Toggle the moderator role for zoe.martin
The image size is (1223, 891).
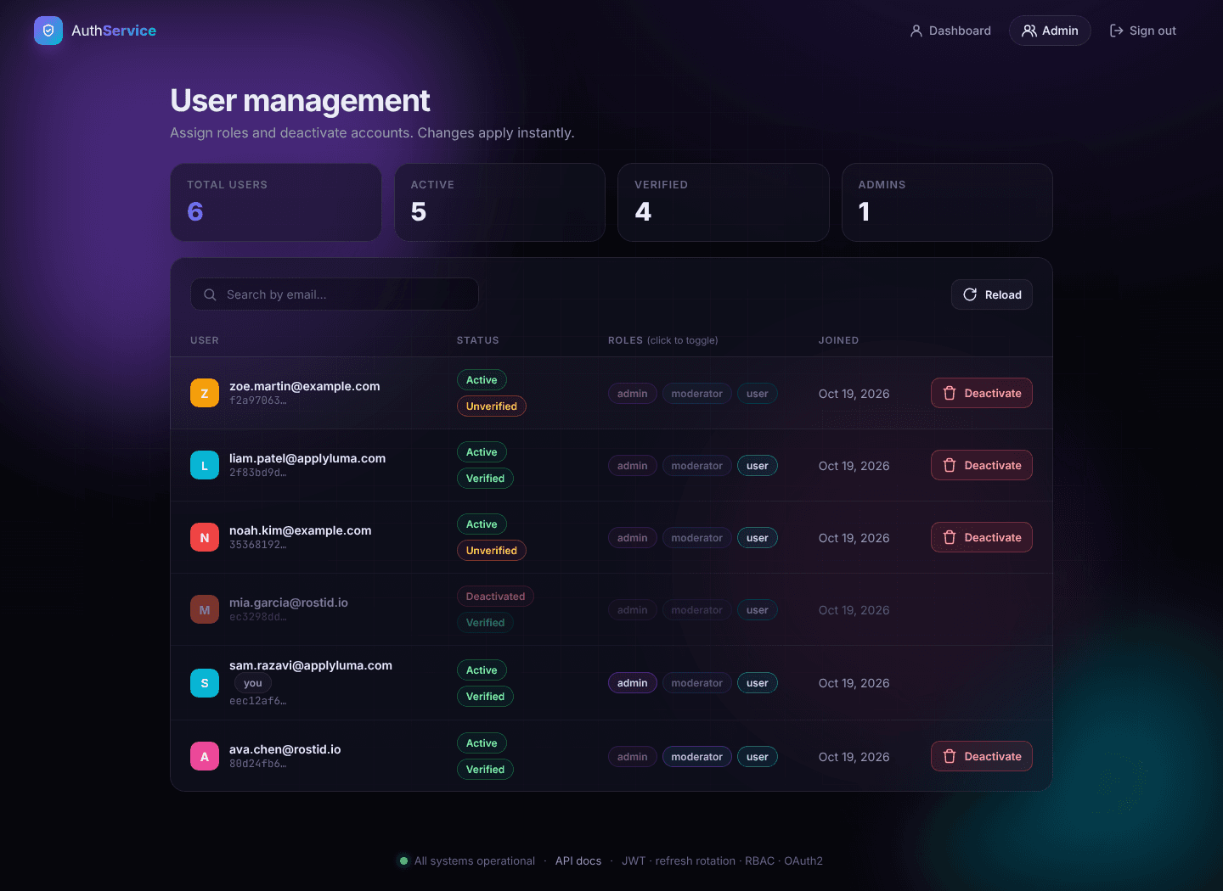(x=697, y=394)
